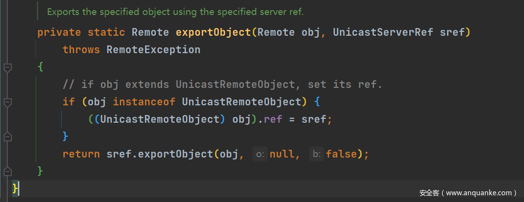Click the anquanke.com watermark text
This screenshot has width=524, height=202.
[468, 192]
